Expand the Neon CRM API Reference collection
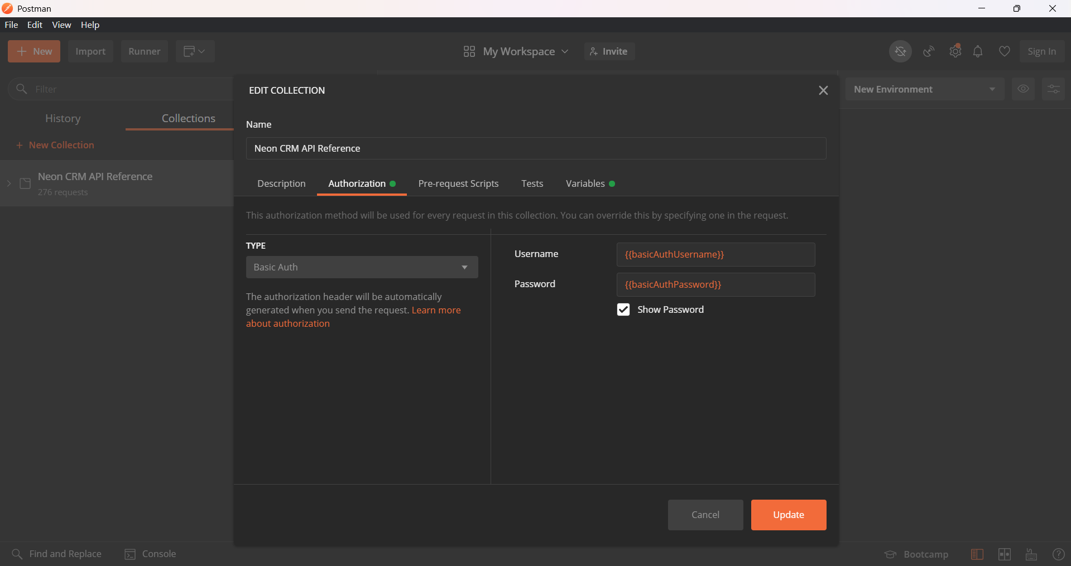1071x566 pixels. pos(9,183)
